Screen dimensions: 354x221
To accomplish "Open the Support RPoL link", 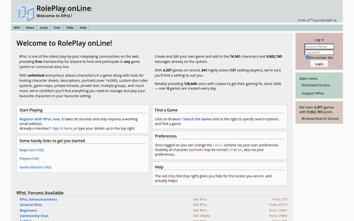I will pos(313,93).
